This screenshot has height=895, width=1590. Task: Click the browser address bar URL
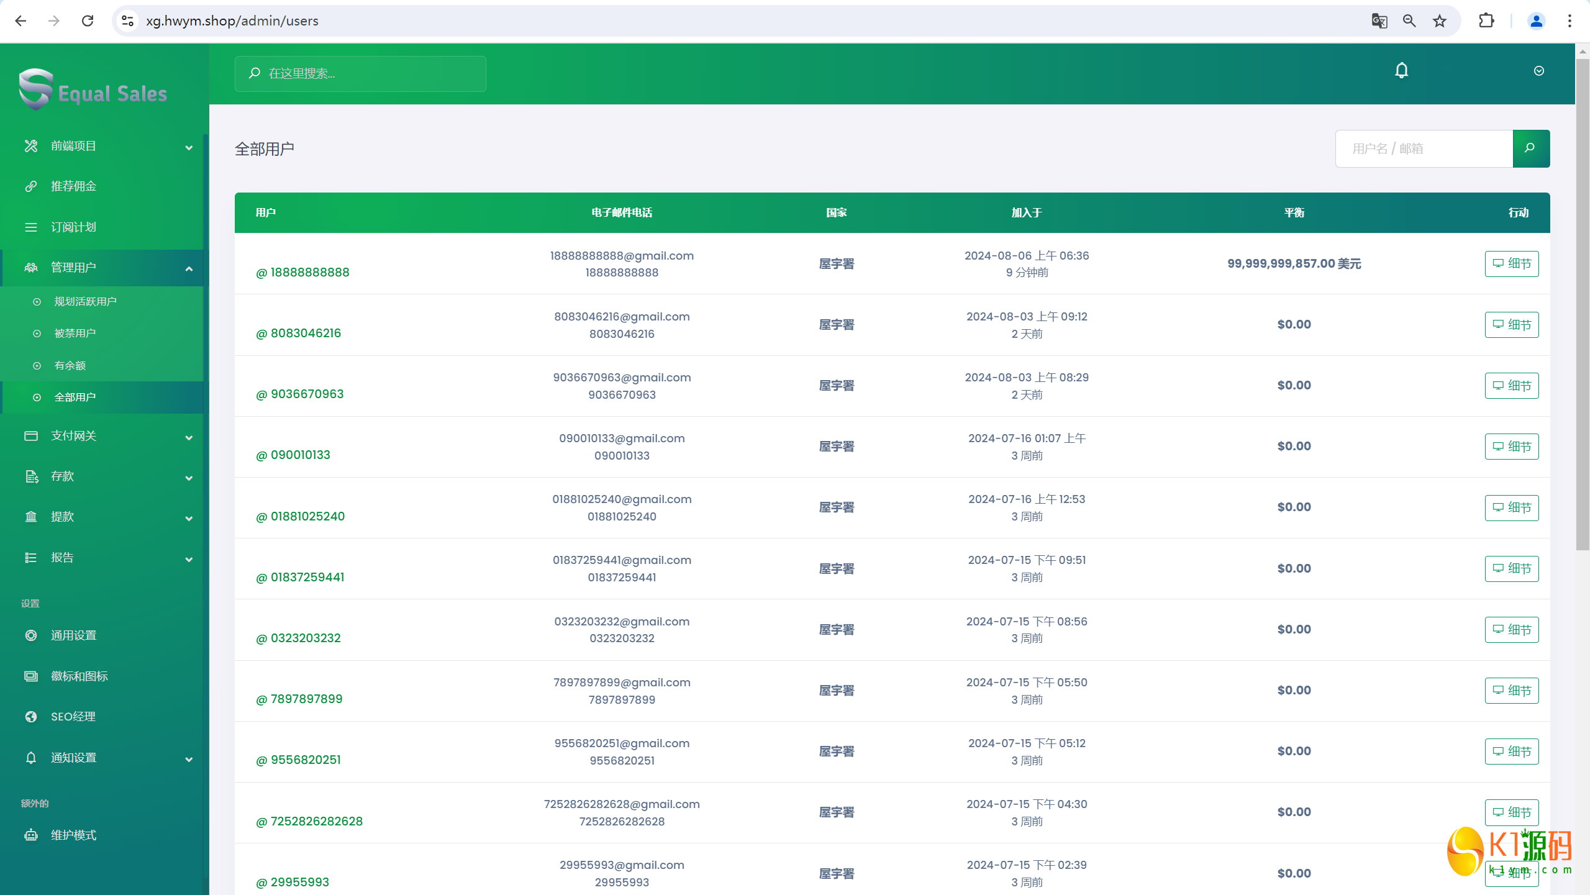[x=232, y=21]
